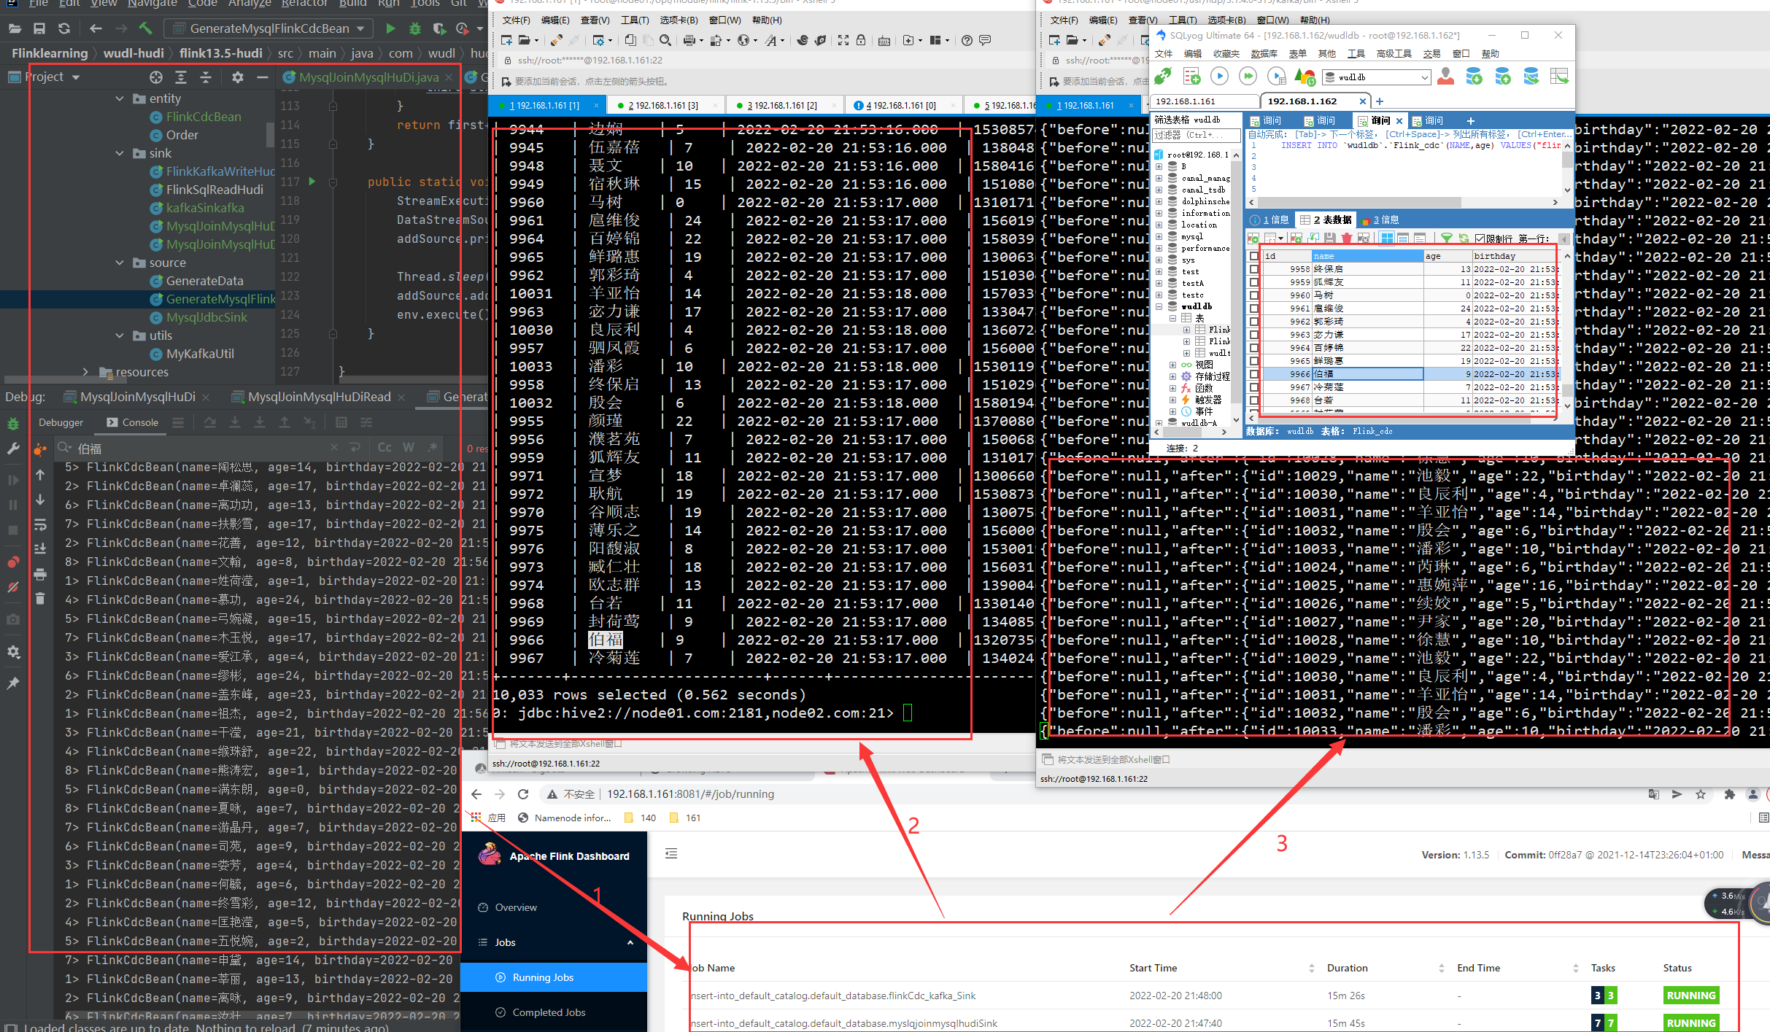Click the SQLyog new connection plug icon
This screenshot has width=1770, height=1032.
coord(1163,76)
